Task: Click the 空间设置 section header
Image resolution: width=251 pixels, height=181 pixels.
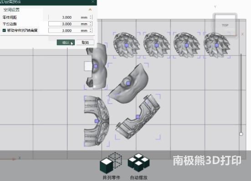Action: click(11, 10)
